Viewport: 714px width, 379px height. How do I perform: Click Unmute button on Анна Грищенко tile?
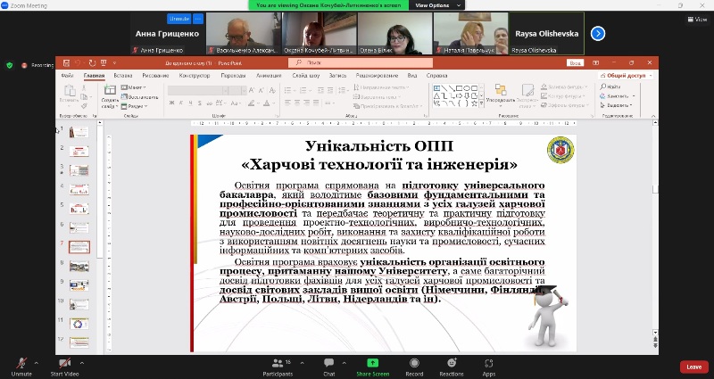point(179,19)
